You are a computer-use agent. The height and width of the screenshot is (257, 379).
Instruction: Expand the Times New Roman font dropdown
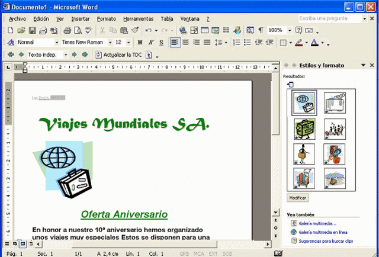click(x=110, y=43)
